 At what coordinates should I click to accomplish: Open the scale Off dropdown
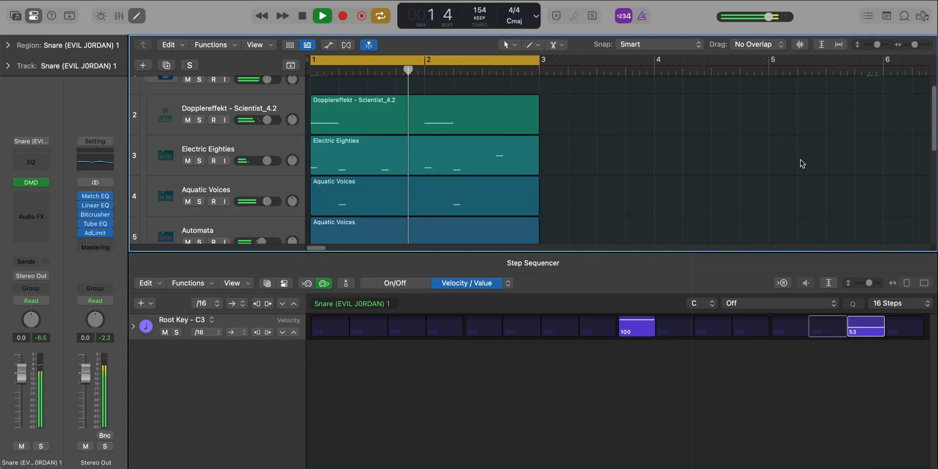(780, 303)
